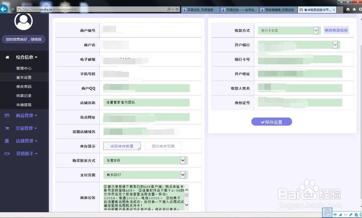
Task: Click the 保存设置 button
Action: click(x=272, y=122)
